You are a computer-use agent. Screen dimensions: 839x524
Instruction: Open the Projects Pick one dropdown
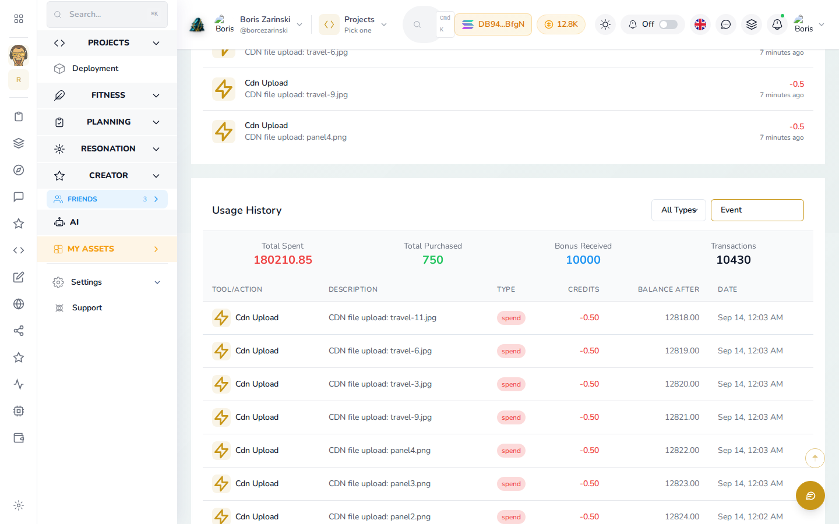[353, 24]
